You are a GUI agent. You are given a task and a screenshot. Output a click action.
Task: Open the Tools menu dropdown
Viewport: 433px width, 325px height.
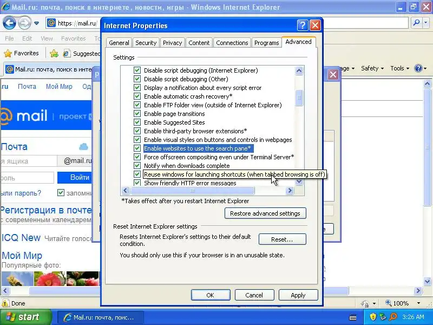pyautogui.click(x=399, y=68)
